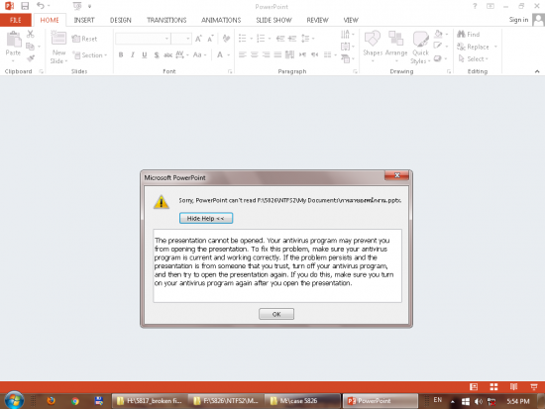Open the FILE tab
The height and width of the screenshot is (409, 545).
[x=16, y=20]
